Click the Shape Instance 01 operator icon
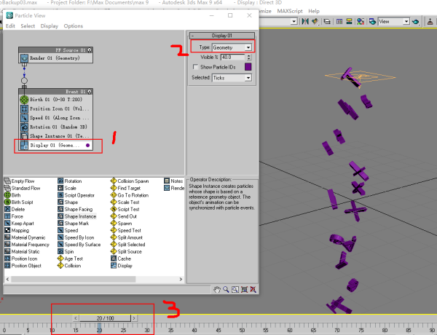Viewport: 437px width, 335px height. [x=24, y=136]
